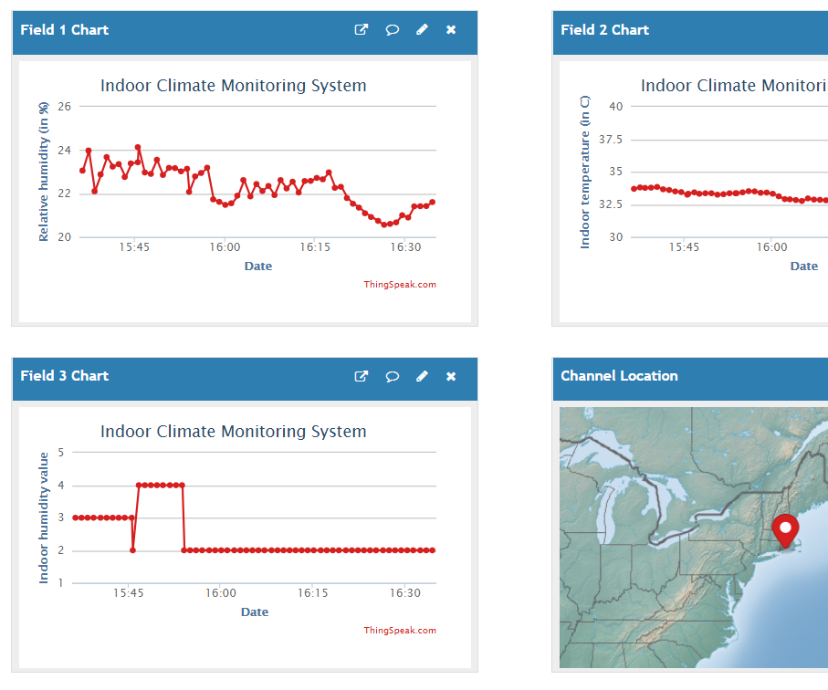Screen dimensions: 828x690
Task: Click the 15:45 tick on Field 3 chart
Action: pyautogui.click(x=129, y=593)
